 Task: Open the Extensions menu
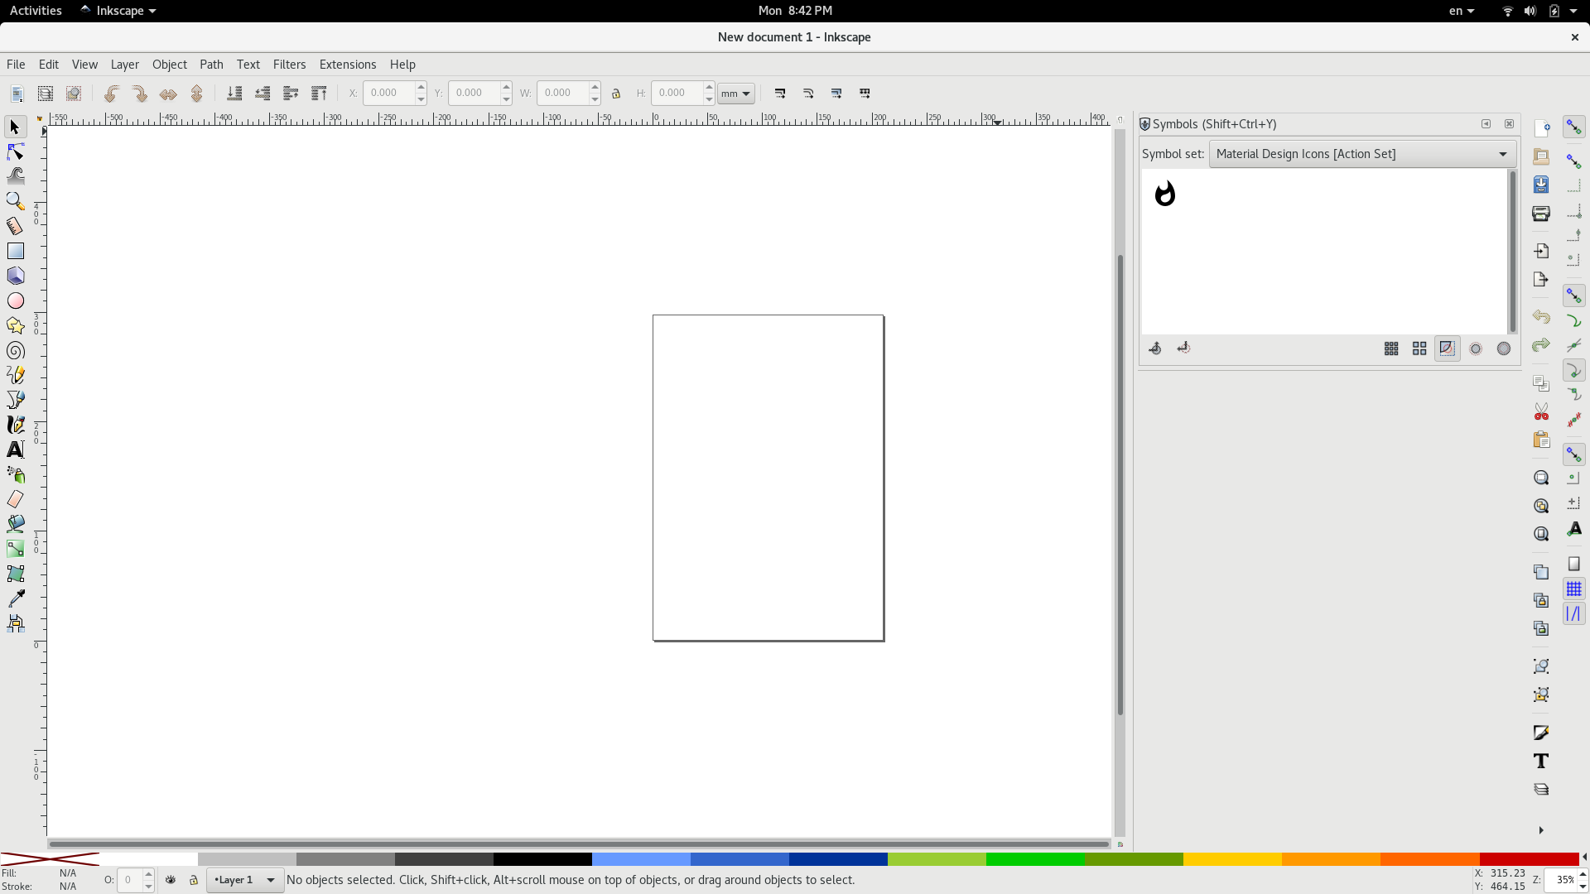[x=347, y=65]
